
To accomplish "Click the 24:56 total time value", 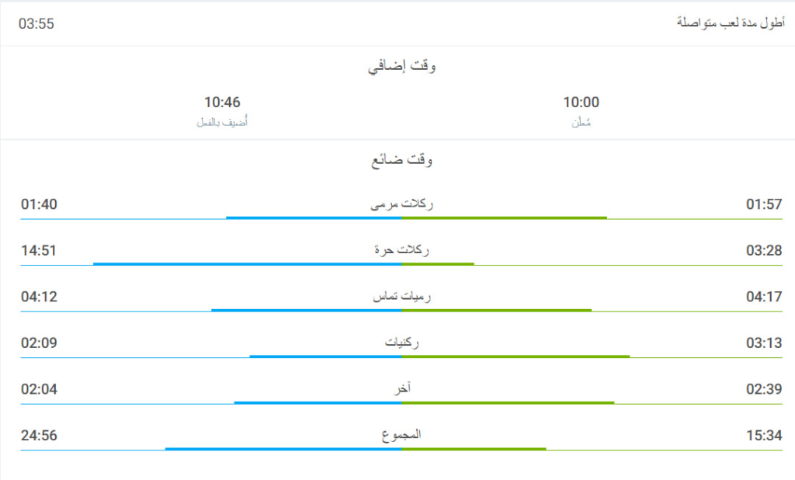I will [x=39, y=436].
